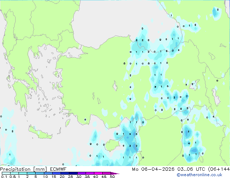Click the precipitation value '4' on the map

point(189,143)
